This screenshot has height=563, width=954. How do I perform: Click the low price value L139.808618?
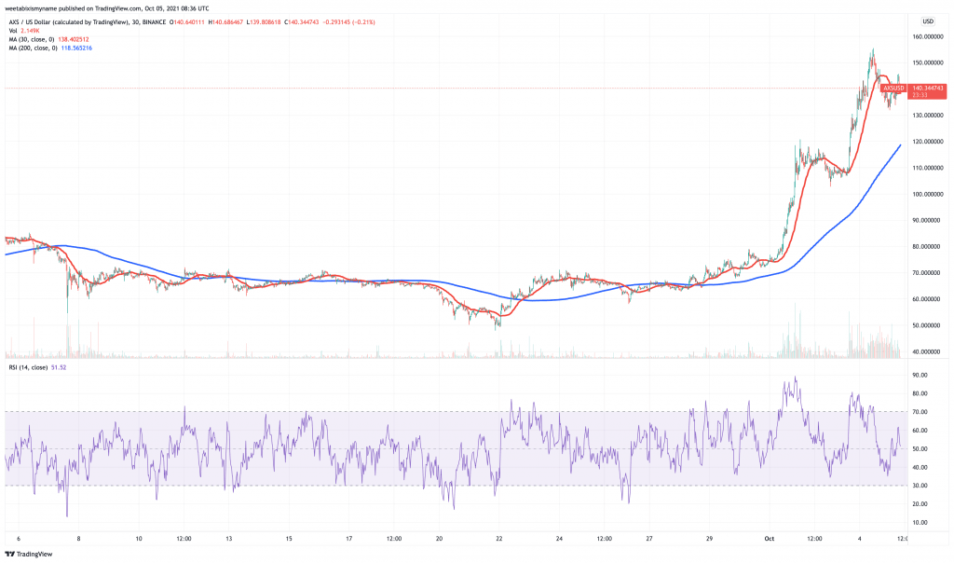[263, 22]
